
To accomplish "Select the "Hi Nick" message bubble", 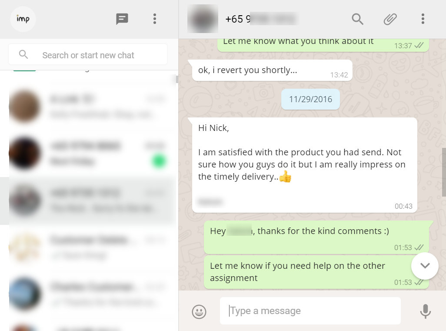I will pos(305,165).
